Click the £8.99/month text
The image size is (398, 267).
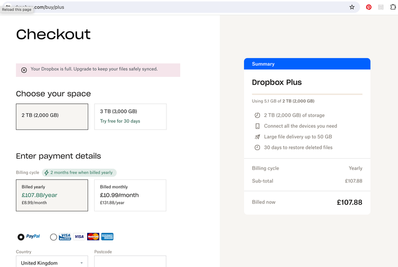pos(34,203)
